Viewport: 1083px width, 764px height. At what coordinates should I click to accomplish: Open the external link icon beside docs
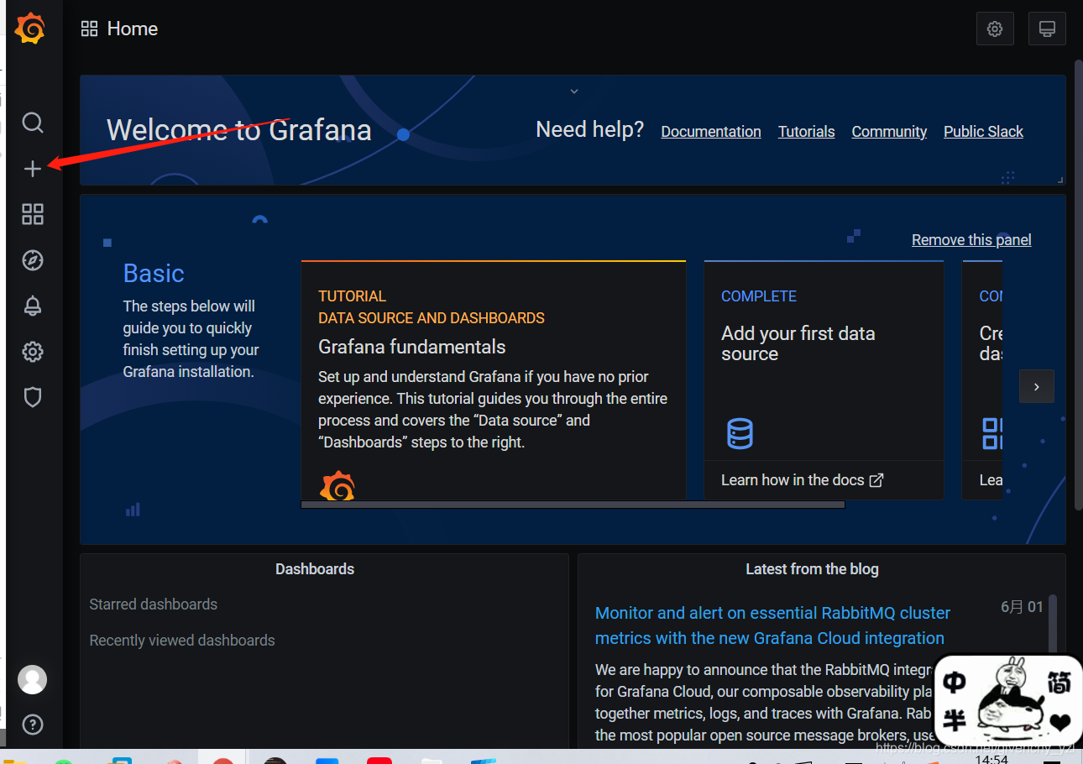click(x=876, y=480)
